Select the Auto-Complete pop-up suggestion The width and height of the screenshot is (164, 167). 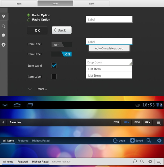click(109, 48)
